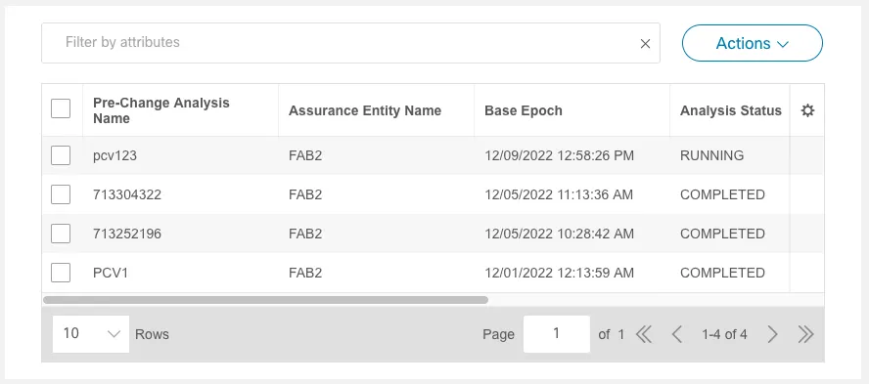Open the Actions dropdown menu
This screenshot has width=869, height=384.
pyautogui.click(x=753, y=43)
